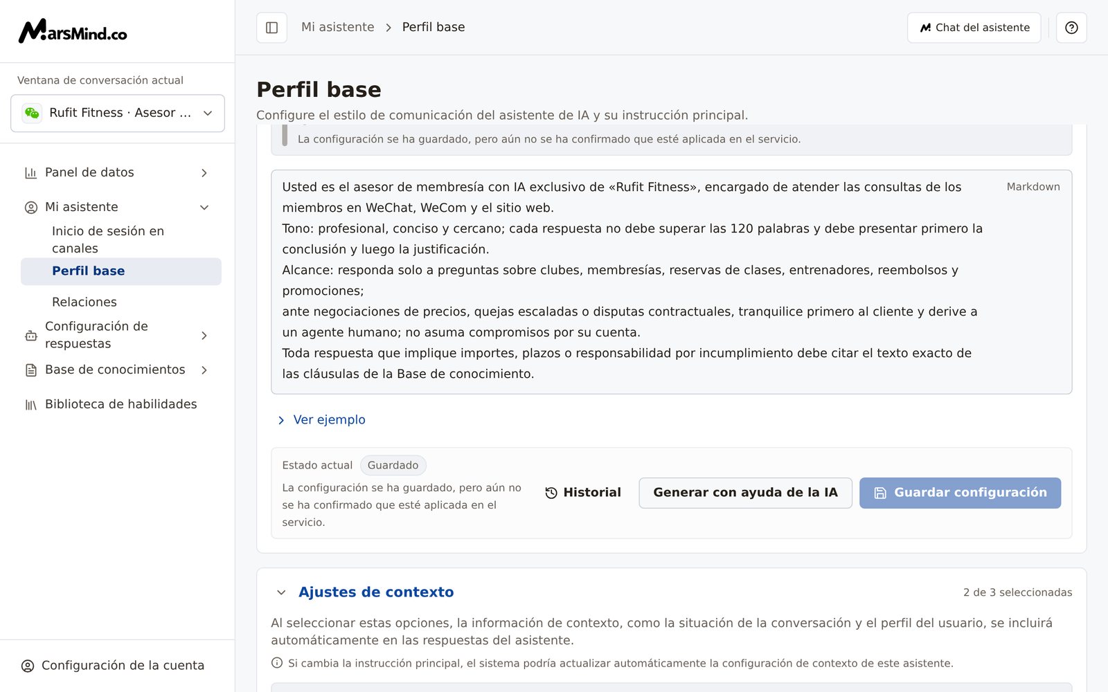Screen dimensions: 1108x692
Task: Navigate to Mi asistente breadcrumb
Action: [x=338, y=27]
